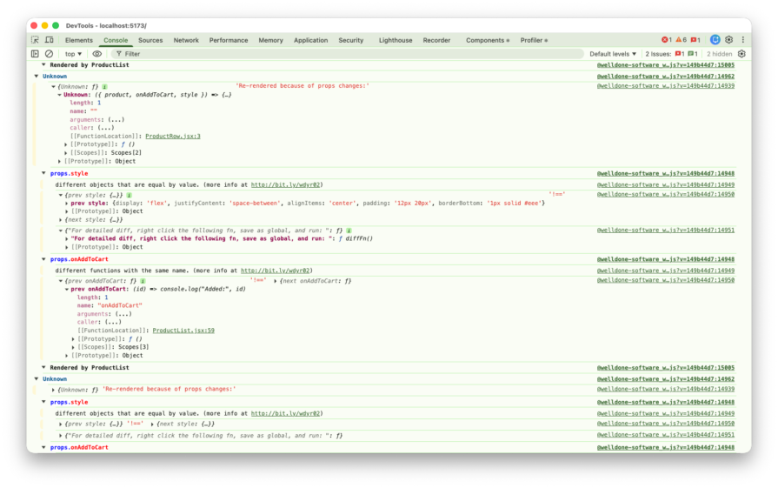Click the green info badge next to {Unknown: f}
The image size is (778, 488).
104,87
